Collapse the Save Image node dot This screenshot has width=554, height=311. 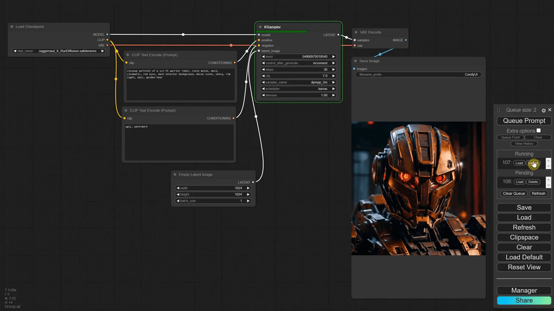(x=355, y=61)
